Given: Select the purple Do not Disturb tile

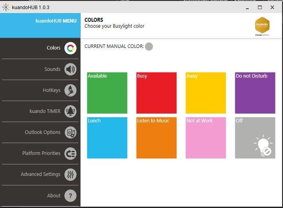Looking at the screenshot, I should [x=255, y=93].
